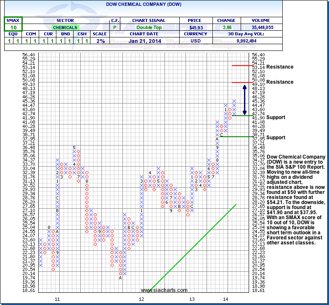Image resolution: width=329 pixels, height=305 pixels.
Task: Select the price value $45.93
Action: point(191,27)
